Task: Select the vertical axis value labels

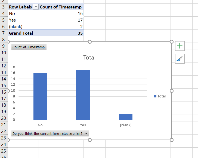Action: (x=13, y=93)
